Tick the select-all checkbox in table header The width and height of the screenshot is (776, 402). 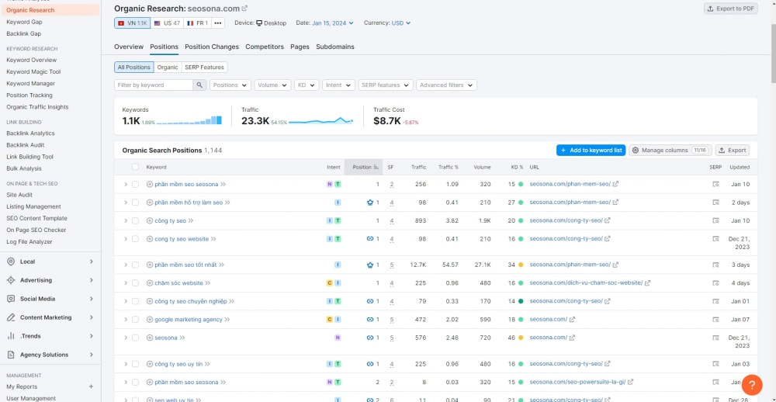135,168
